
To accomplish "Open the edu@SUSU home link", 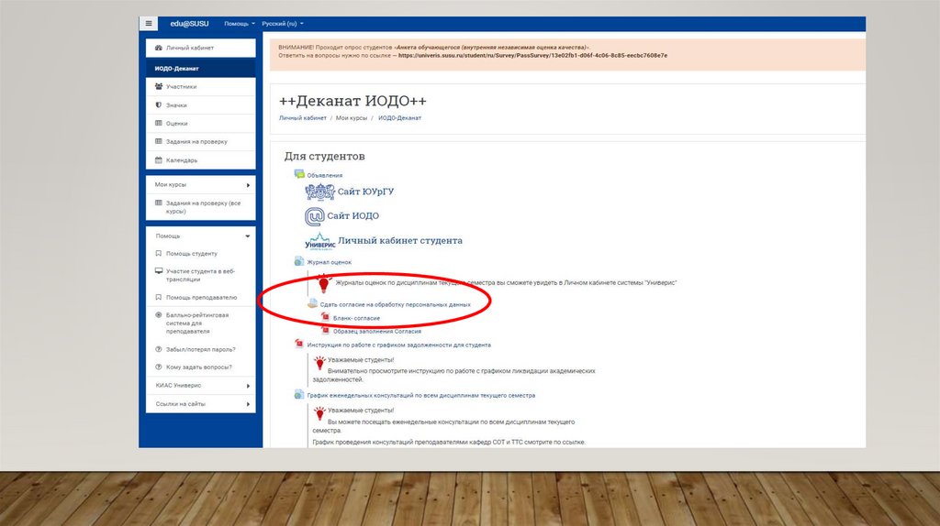I will [189, 23].
